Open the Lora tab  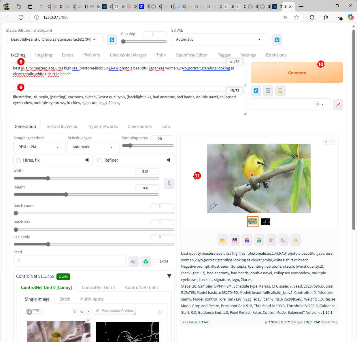(x=165, y=126)
